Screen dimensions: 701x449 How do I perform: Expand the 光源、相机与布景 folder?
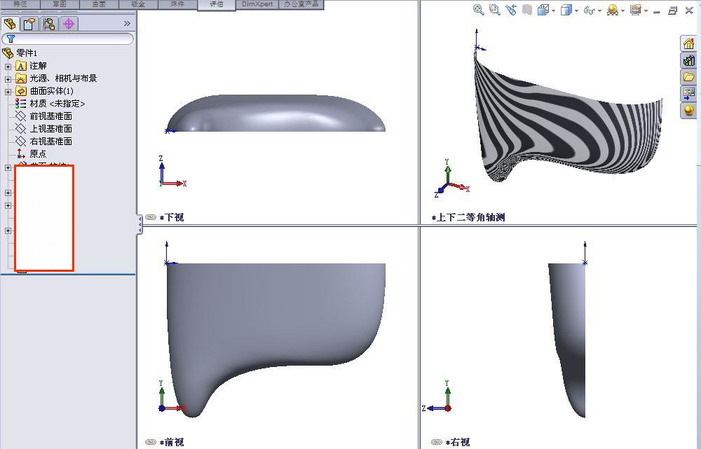click(x=8, y=79)
